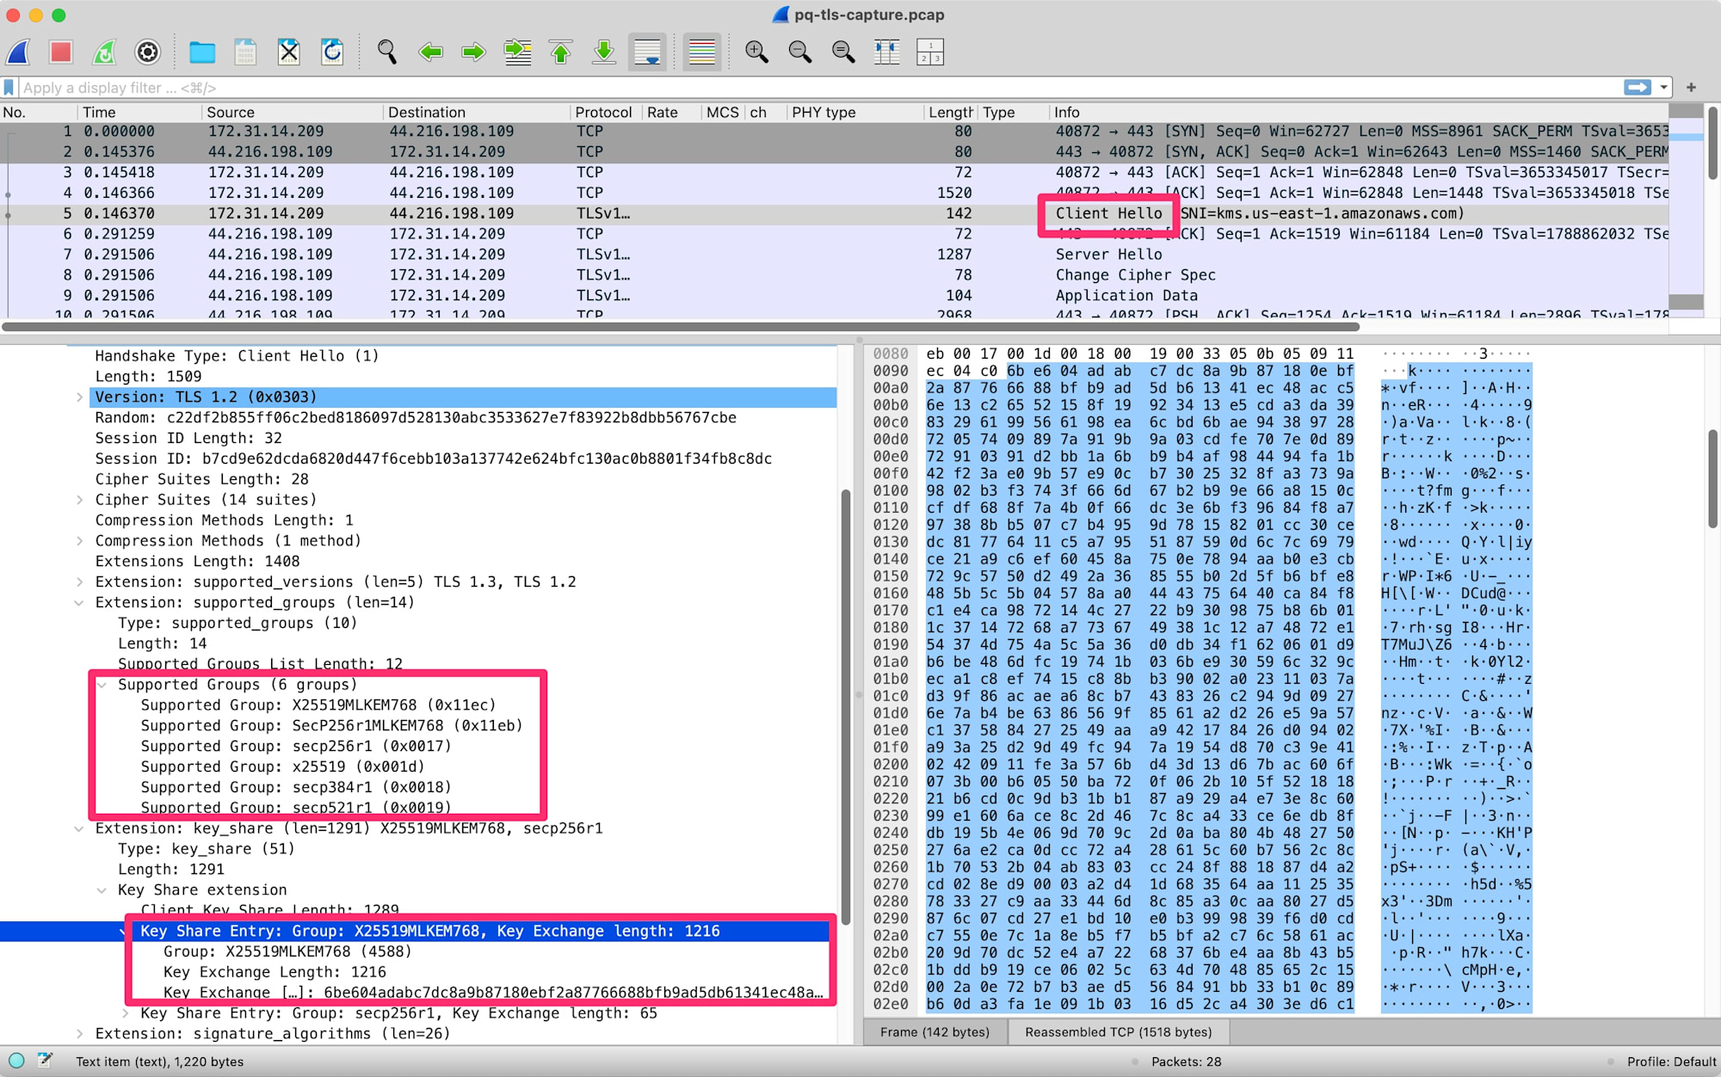Open the recent display filters dropdown
The width and height of the screenshot is (1721, 1077).
[x=1664, y=88]
